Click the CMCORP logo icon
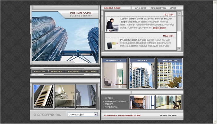 (44, 114)
